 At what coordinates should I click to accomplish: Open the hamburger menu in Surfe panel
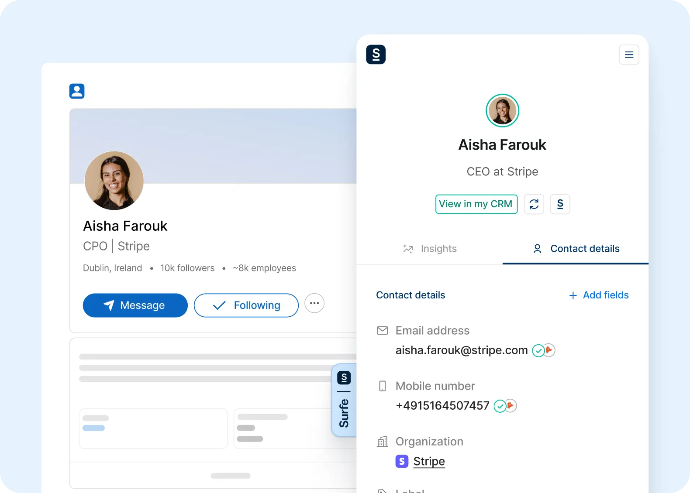629,55
